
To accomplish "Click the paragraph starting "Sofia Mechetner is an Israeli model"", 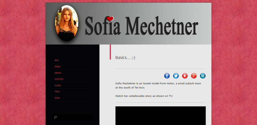I will (x=158, y=85).
